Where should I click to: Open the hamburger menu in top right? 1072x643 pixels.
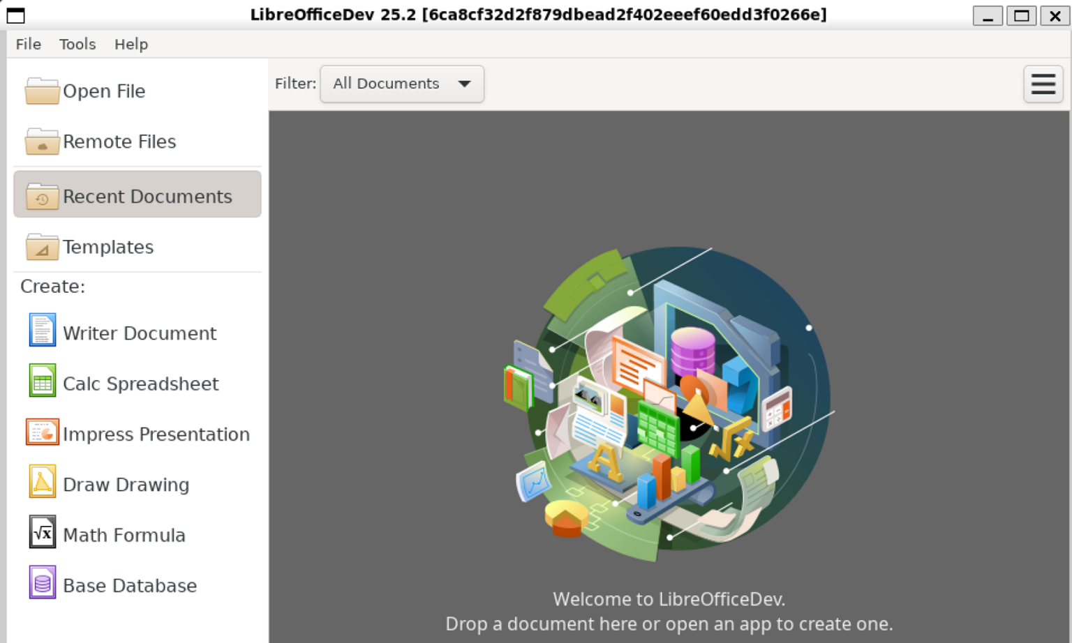(x=1043, y=84)
